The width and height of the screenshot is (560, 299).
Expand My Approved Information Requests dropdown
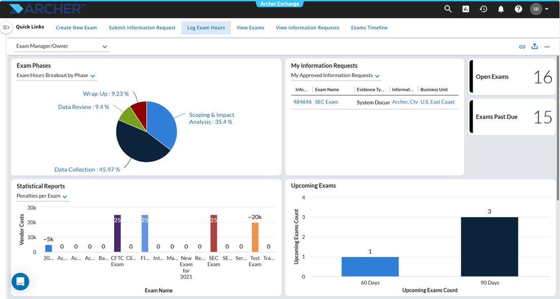click(x=335, y=76)
